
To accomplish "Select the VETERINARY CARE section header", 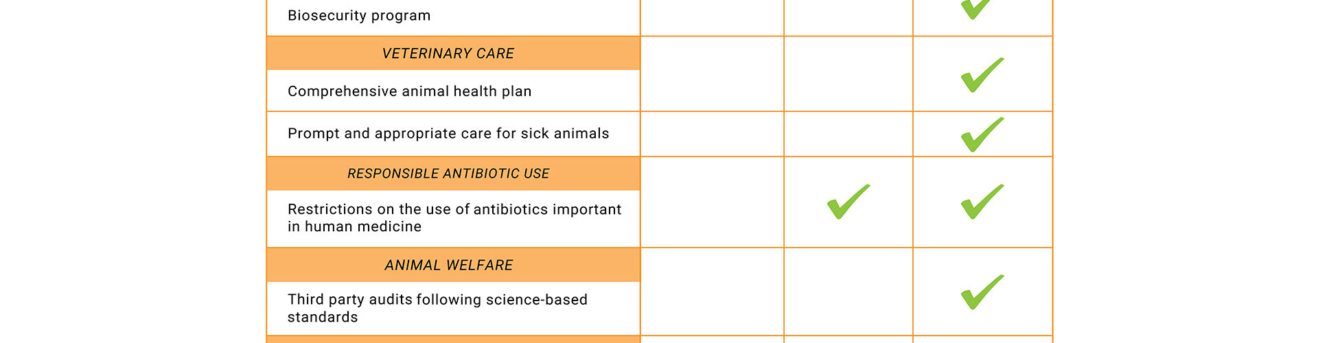I will (448, 54).
